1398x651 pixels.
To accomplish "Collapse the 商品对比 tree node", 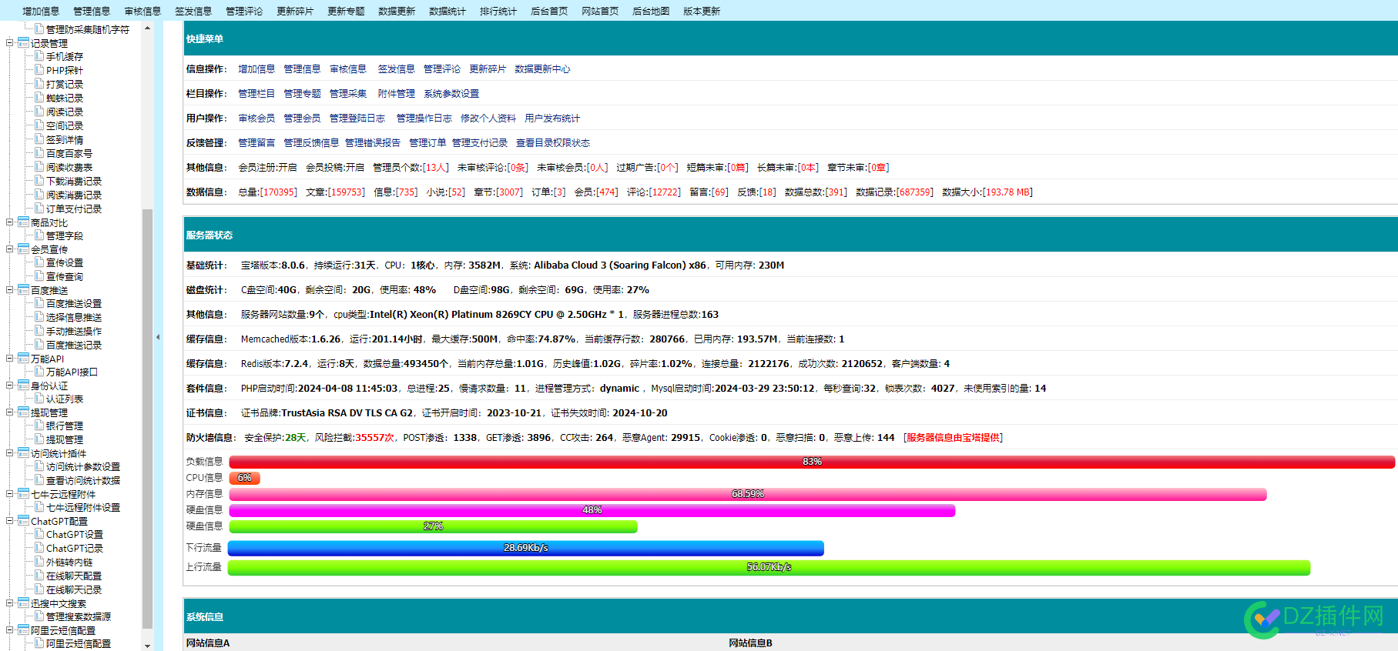I will (x=10, y=222).
